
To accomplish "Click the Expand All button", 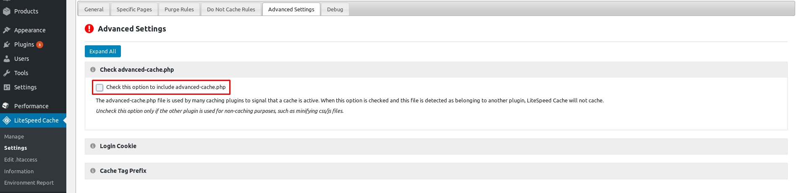I will (103, 51).
